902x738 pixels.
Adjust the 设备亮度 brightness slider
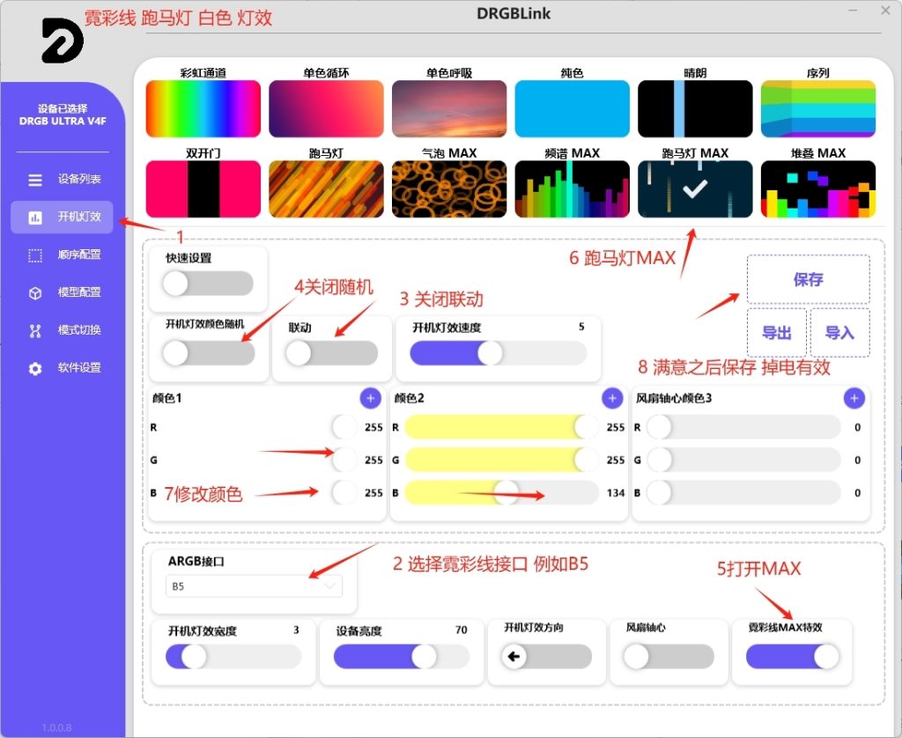[x=402, y=656]
